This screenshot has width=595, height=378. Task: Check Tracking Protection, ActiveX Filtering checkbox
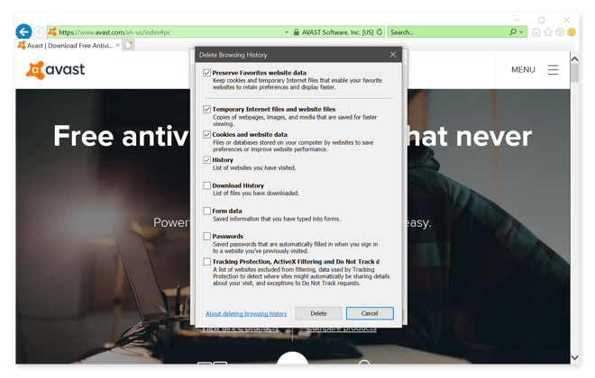click(206, 262)
